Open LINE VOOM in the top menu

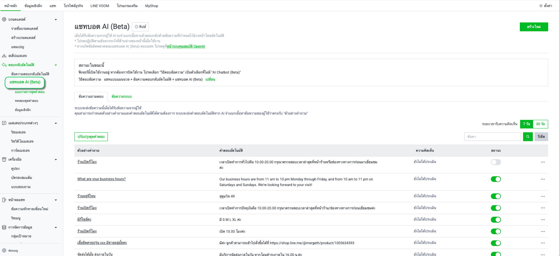100,6
